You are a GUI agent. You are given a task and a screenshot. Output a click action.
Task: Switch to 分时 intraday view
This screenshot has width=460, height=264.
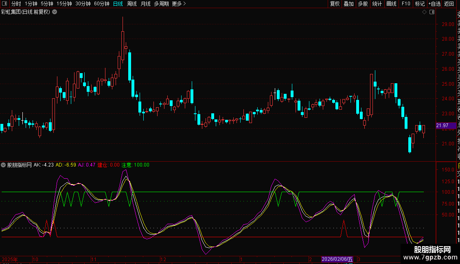[16, 4]
